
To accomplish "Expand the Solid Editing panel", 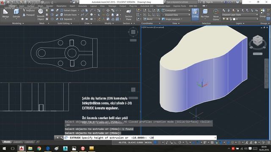I will click(x=65, y=23).
